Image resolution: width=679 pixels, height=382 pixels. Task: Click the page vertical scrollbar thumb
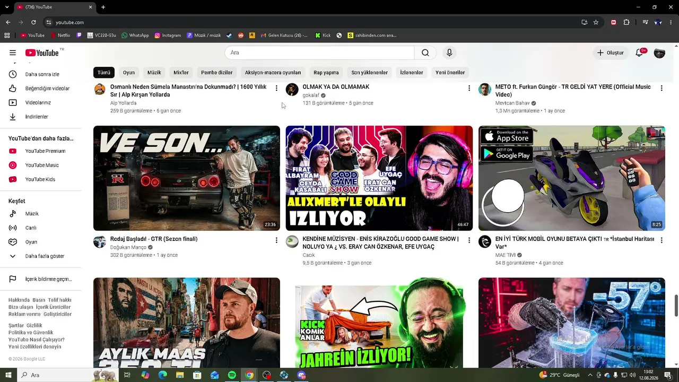[x=676, y=306]
